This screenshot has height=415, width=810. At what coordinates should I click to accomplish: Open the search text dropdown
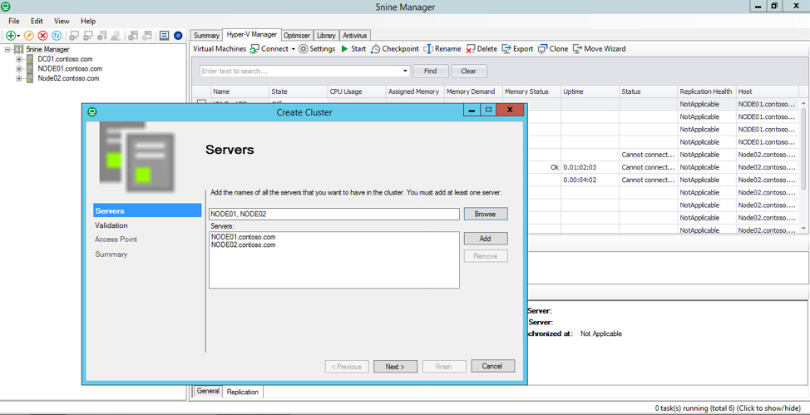(405, 72)
